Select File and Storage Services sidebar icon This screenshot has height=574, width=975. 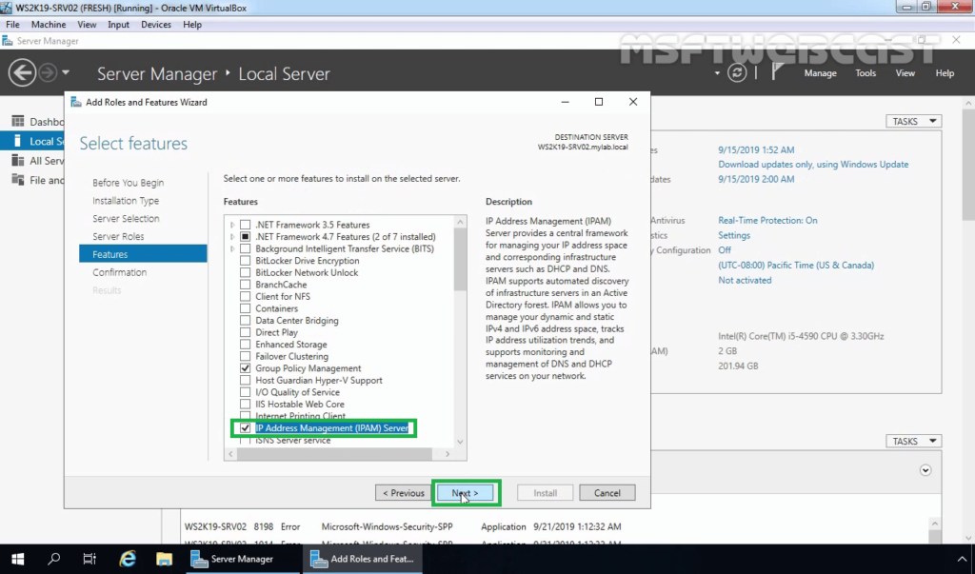click(18, 180)
